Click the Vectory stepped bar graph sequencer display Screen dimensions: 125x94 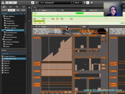[57, 49]
